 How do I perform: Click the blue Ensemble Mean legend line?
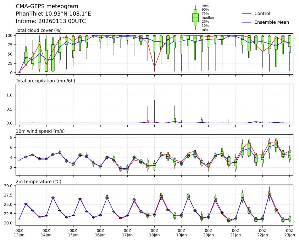click(247, 22)
